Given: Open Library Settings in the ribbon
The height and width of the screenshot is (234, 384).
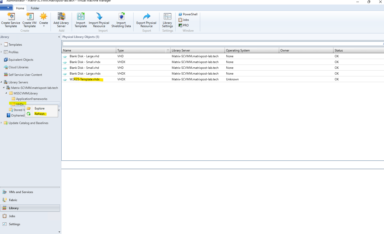Looking at the screenshot, I should [x=167, y=20].
